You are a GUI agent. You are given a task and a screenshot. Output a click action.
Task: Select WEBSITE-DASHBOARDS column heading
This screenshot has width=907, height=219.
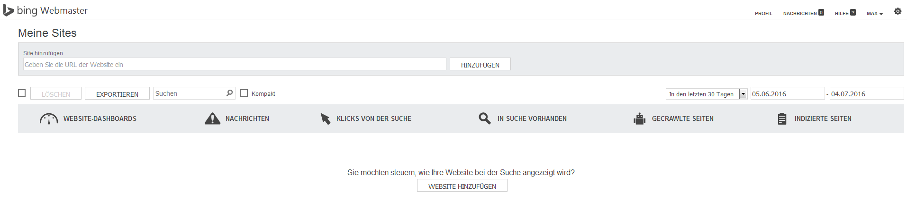point(100,118)
